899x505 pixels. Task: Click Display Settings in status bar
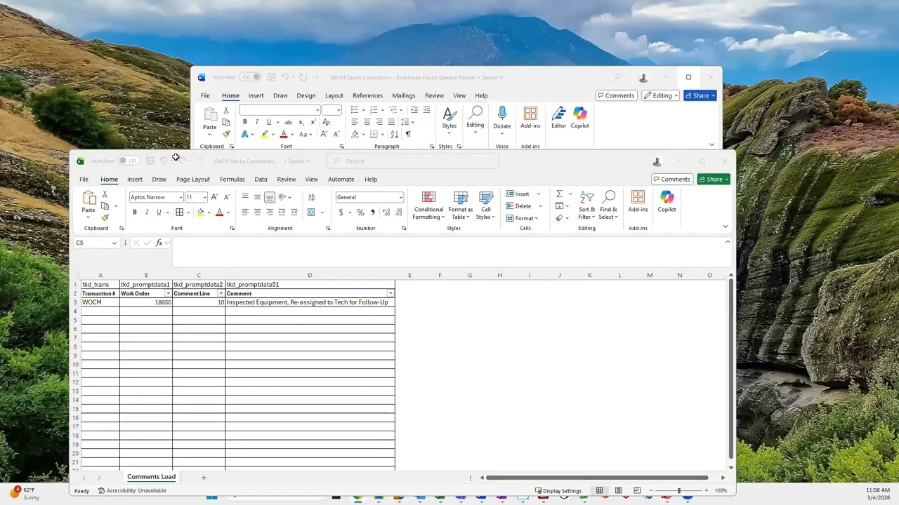pyautogui.click(x=558, y=490)
